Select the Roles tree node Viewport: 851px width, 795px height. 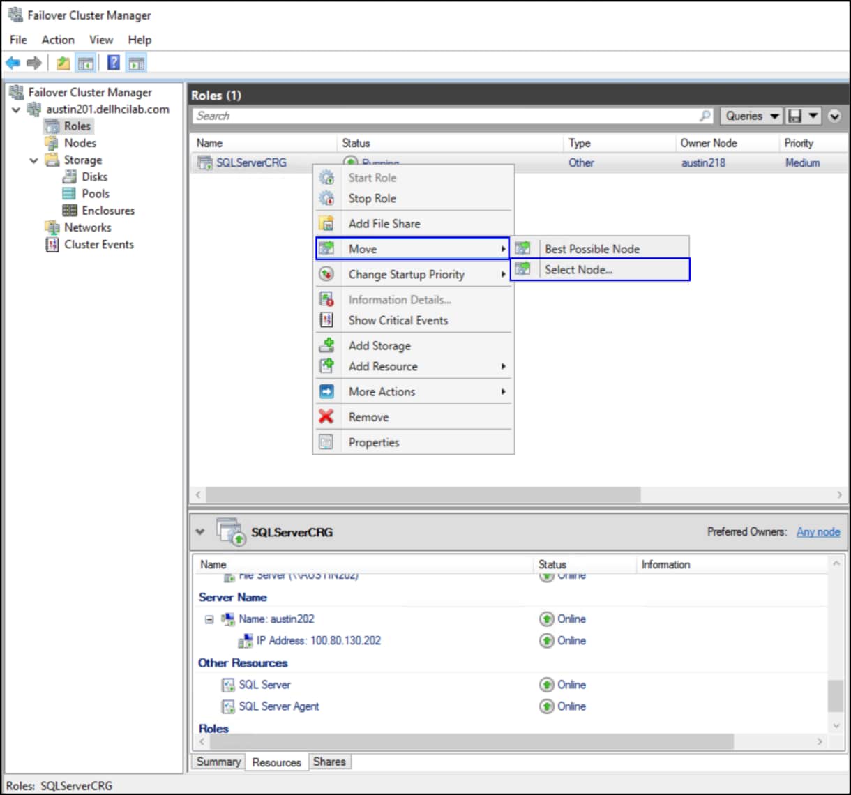(x=77, y=126)
